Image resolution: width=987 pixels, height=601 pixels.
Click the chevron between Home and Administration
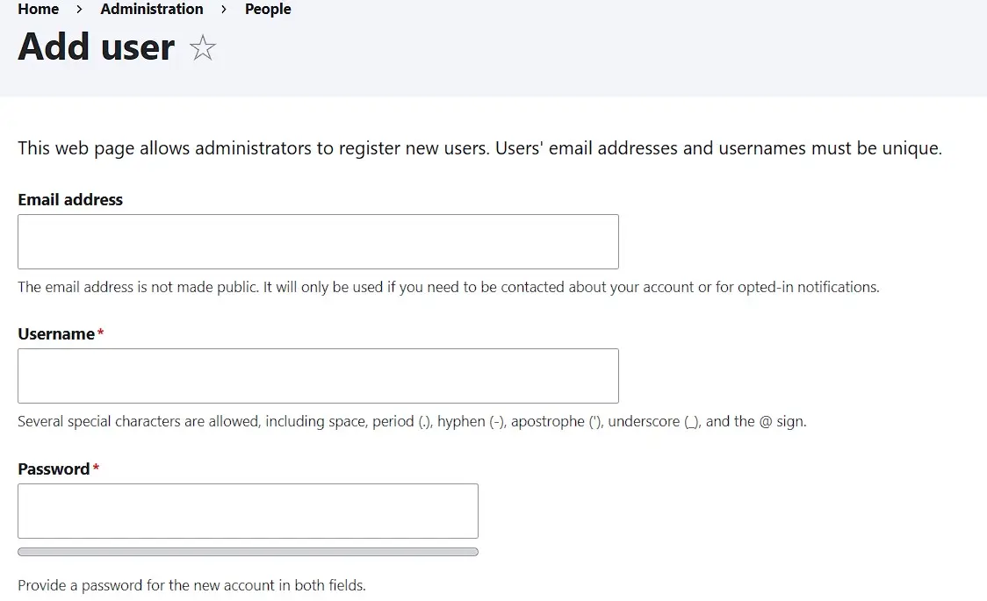77,10
